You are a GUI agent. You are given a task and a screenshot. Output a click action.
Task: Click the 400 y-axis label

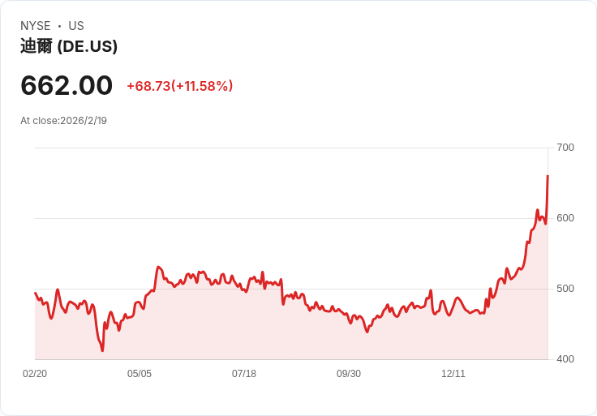(x=565, y=359)
